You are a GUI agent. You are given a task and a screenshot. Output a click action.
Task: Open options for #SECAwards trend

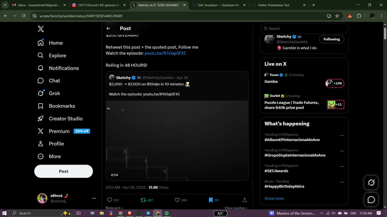click(x=342, y=167)
